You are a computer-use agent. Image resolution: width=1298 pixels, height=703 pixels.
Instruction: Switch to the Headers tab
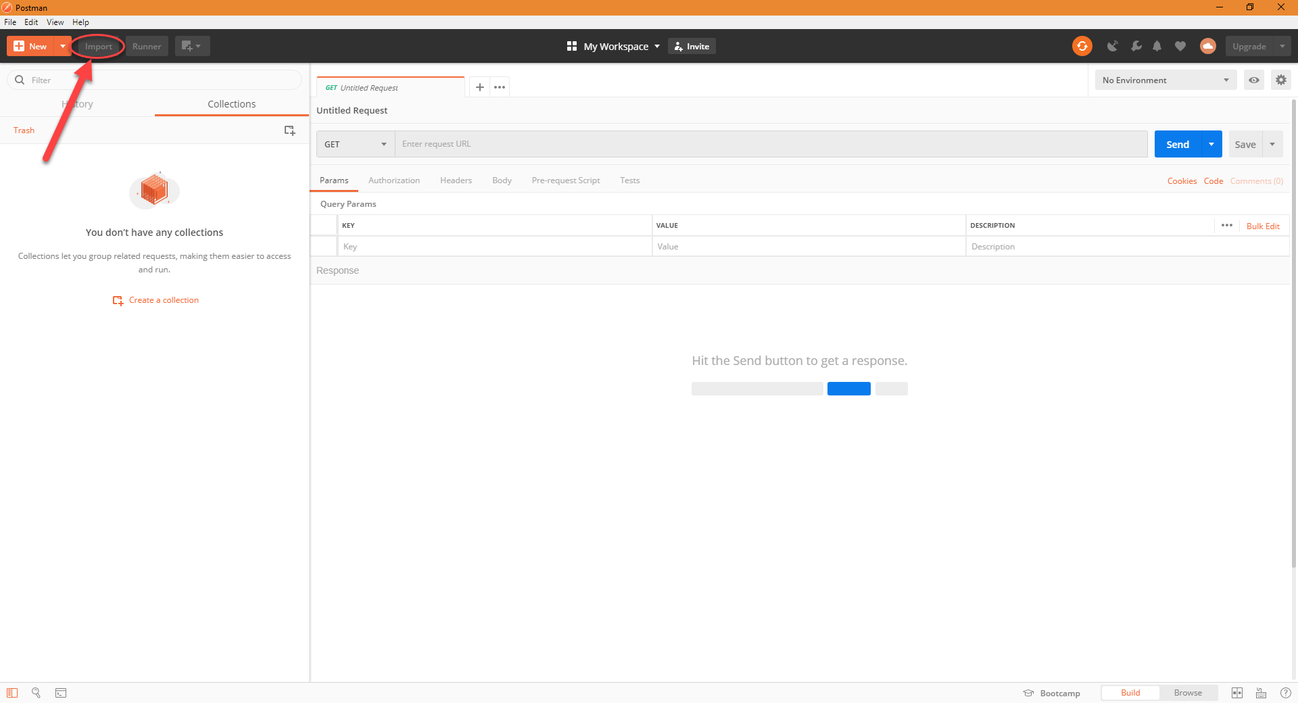[x=456, y=180]
